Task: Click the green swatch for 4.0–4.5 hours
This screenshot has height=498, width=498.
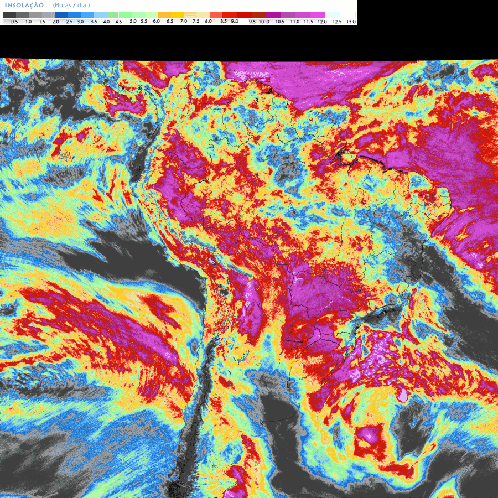Action: [x=113, y=15]
